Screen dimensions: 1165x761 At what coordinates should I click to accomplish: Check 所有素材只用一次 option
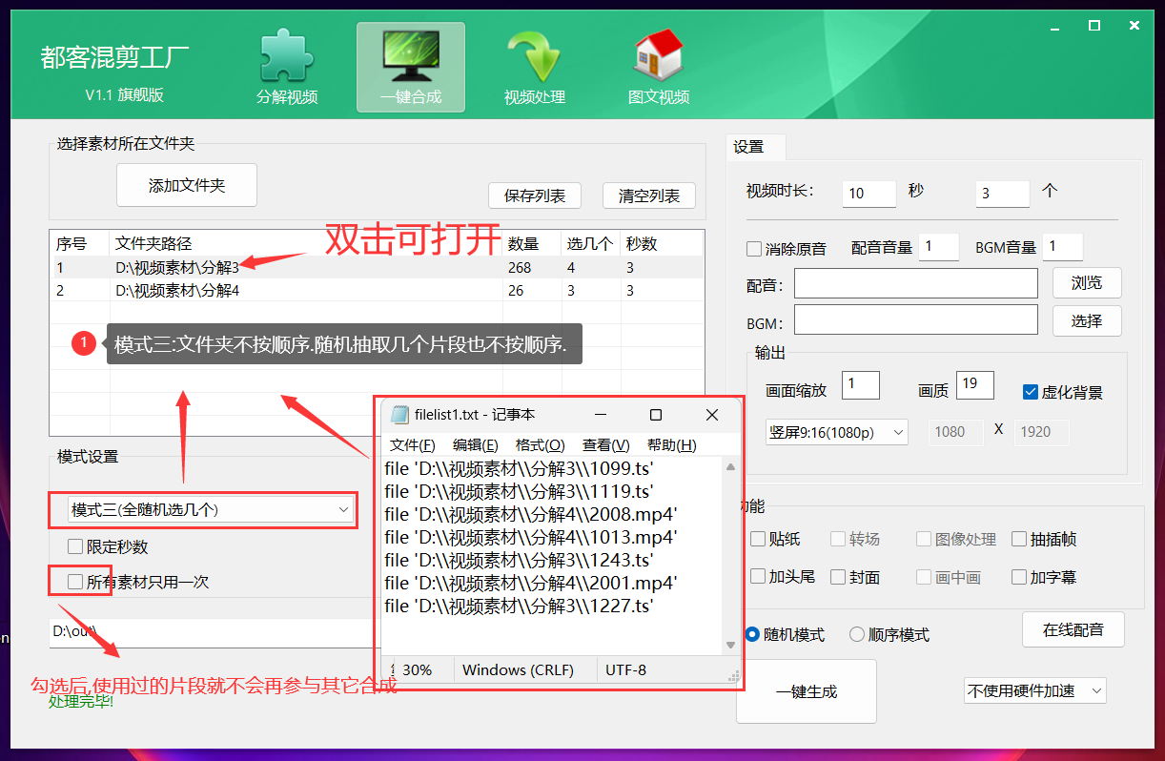74,581
